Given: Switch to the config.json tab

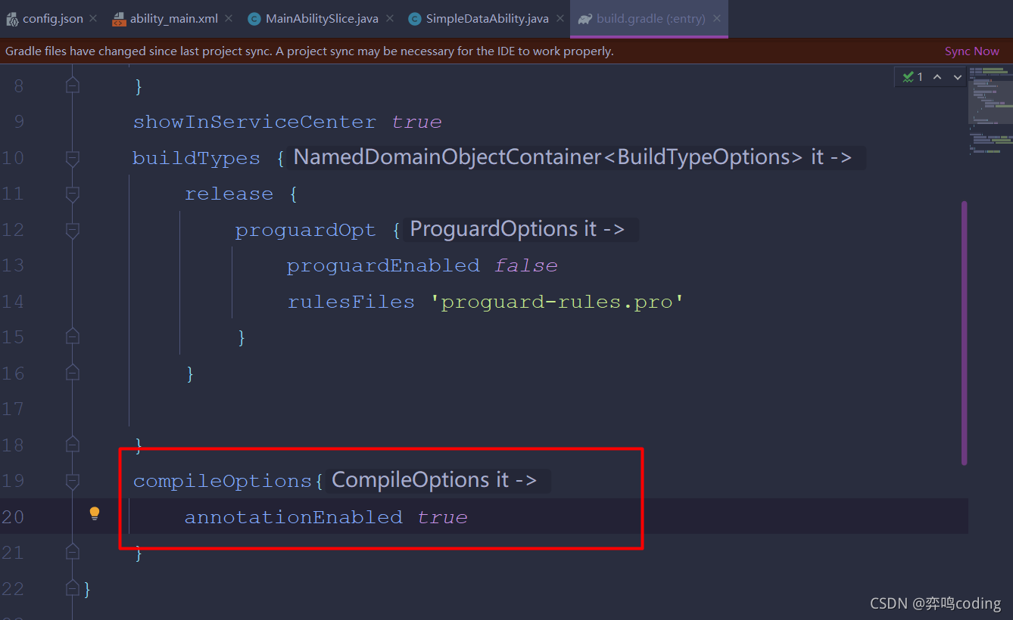Looking at the screenshot, I should [x=51, y=19].
